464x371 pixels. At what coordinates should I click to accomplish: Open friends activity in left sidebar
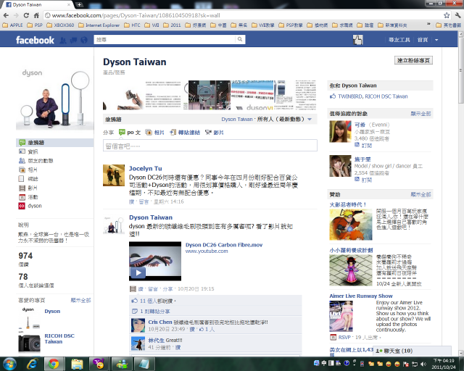(x=36, y=161)
